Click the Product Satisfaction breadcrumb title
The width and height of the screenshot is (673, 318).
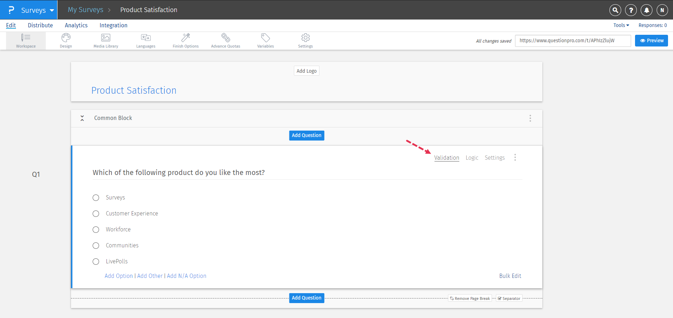[149, 10]
